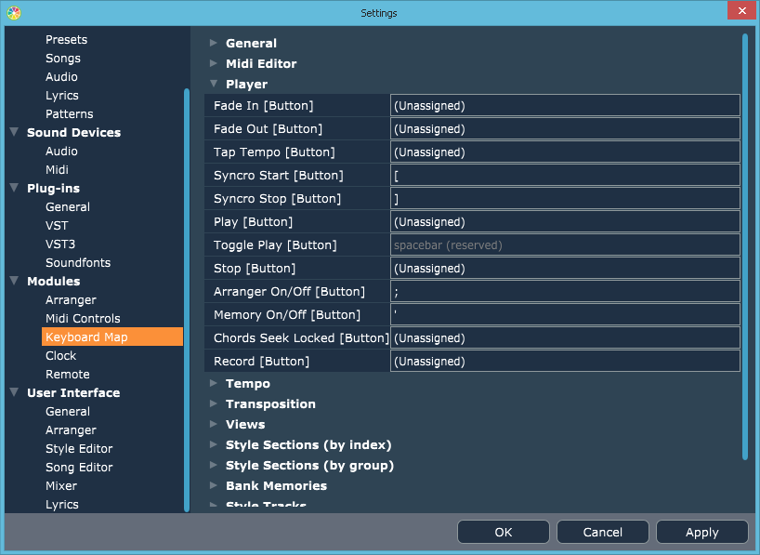
Task: Collapse the Player section
Action: [x=214, y=84]
